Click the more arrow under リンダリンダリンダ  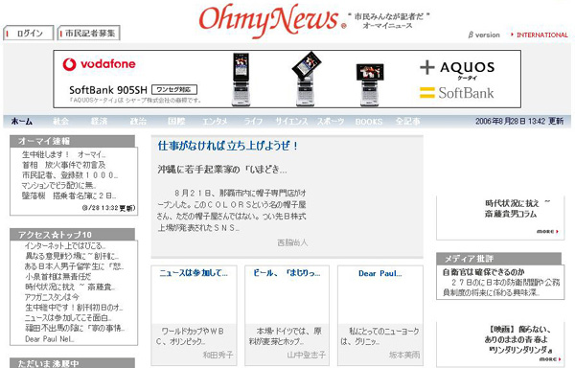click(x=550, y=358)
